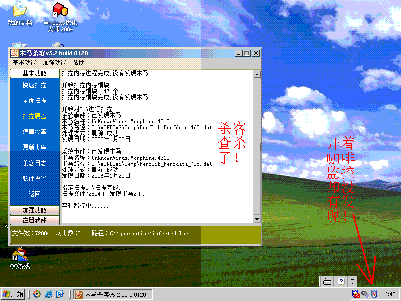This screenshot has height=301, width=401.
Task: Click the 扫描文件72804个 summary line
Action: pyautogui.click(x=103, y=194)
